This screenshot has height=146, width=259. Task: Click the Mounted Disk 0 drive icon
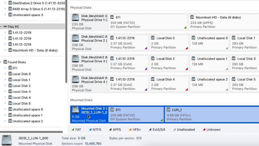(75, 110)
